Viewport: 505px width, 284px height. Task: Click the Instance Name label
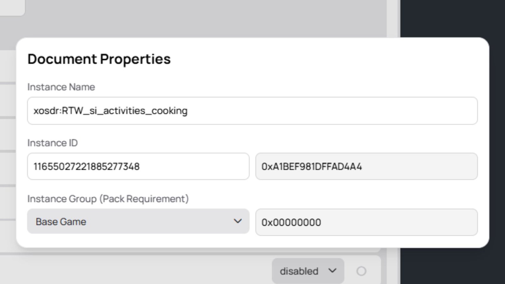coord(61,87)
